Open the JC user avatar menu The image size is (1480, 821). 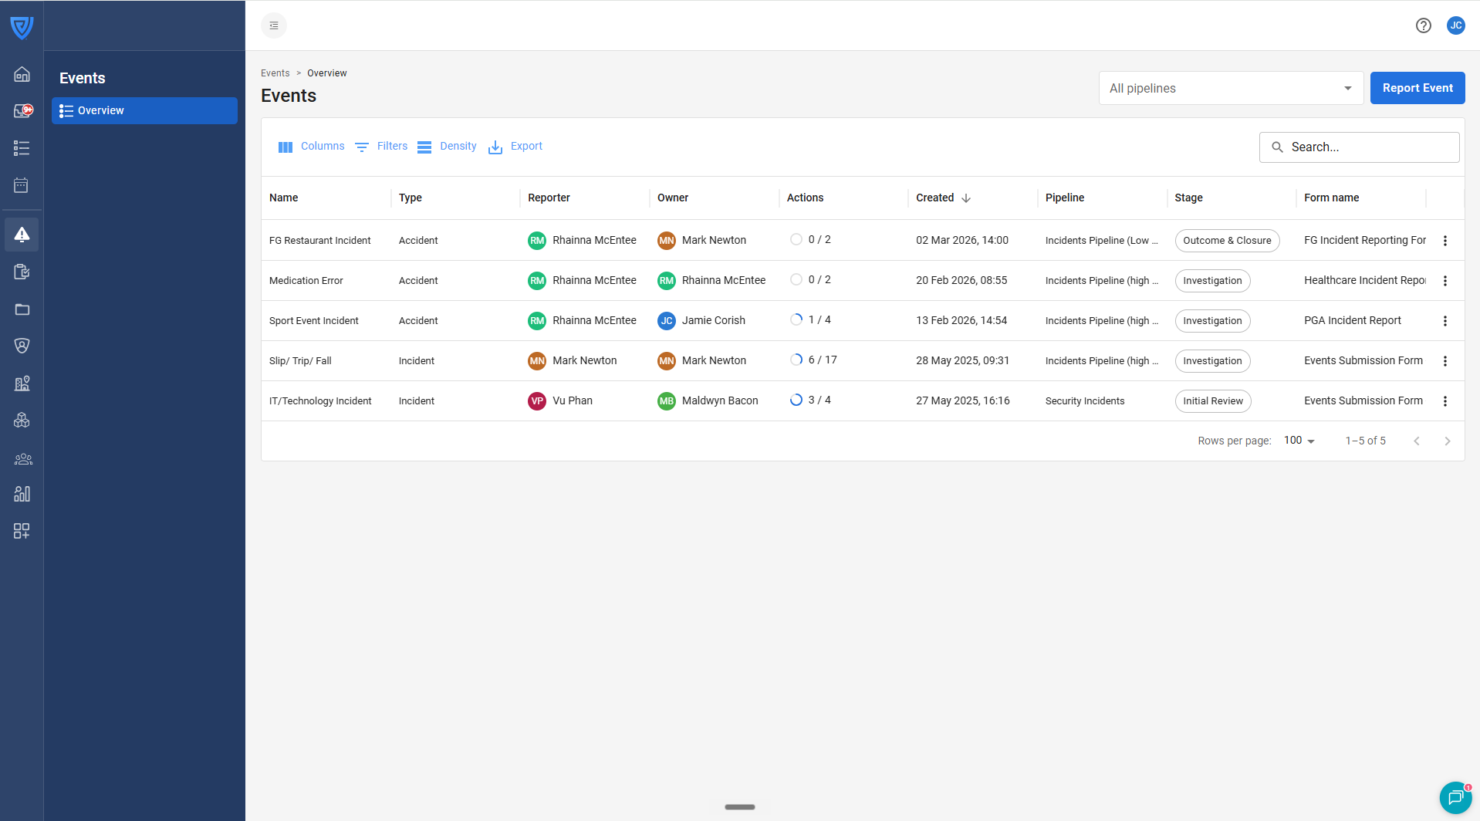pyautogui.click(x=1456, y=25)
